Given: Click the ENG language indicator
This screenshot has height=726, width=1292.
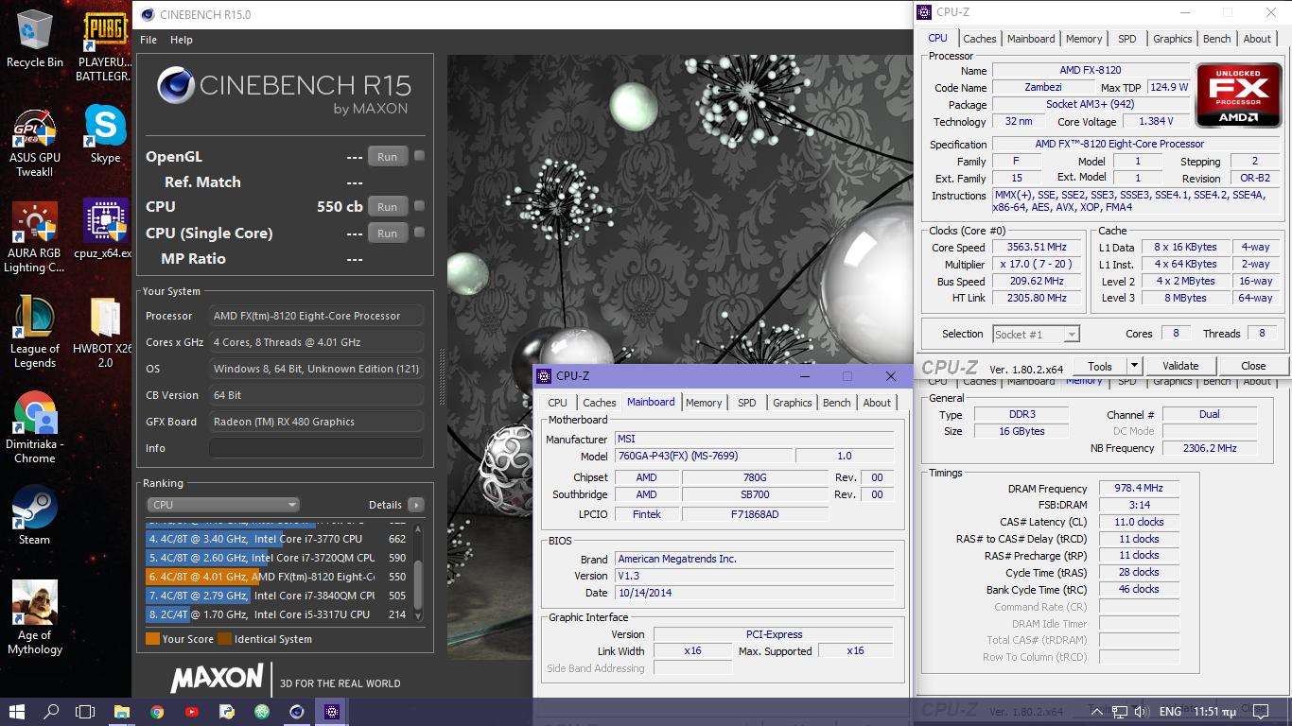Looking at the screenshot, I should (1170, 712).
